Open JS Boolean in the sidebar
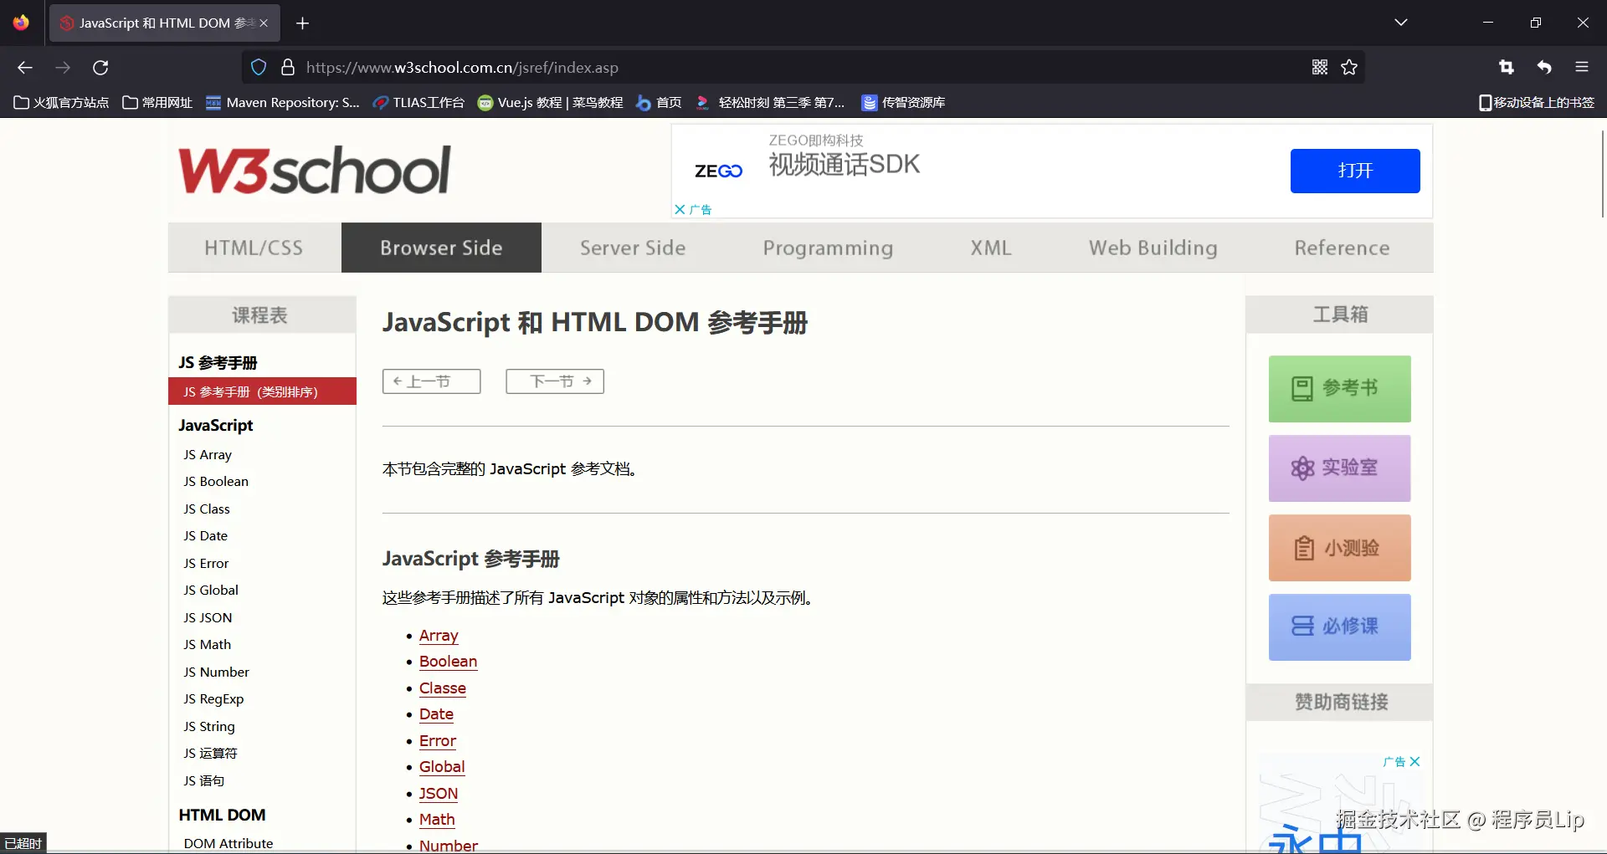 [x=216, y=482]
